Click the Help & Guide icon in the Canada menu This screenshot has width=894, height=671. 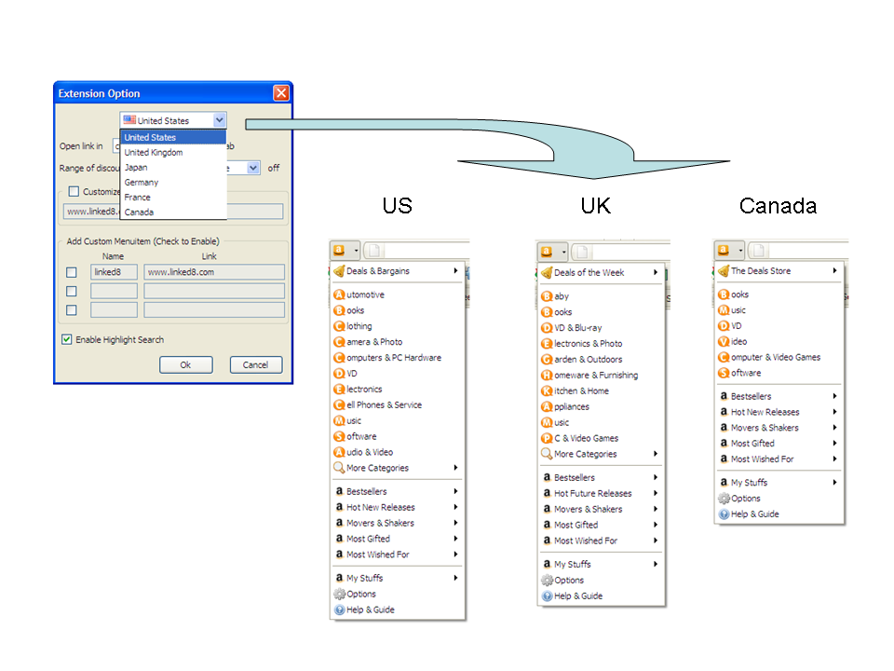pyautogui.click(x=724, y=514)
